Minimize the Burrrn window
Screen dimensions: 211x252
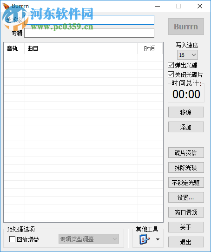tap(158, 6)
